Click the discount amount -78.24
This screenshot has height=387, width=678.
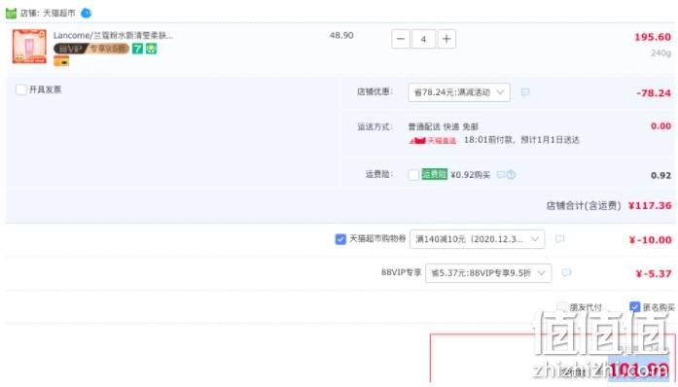pos(654,93)
